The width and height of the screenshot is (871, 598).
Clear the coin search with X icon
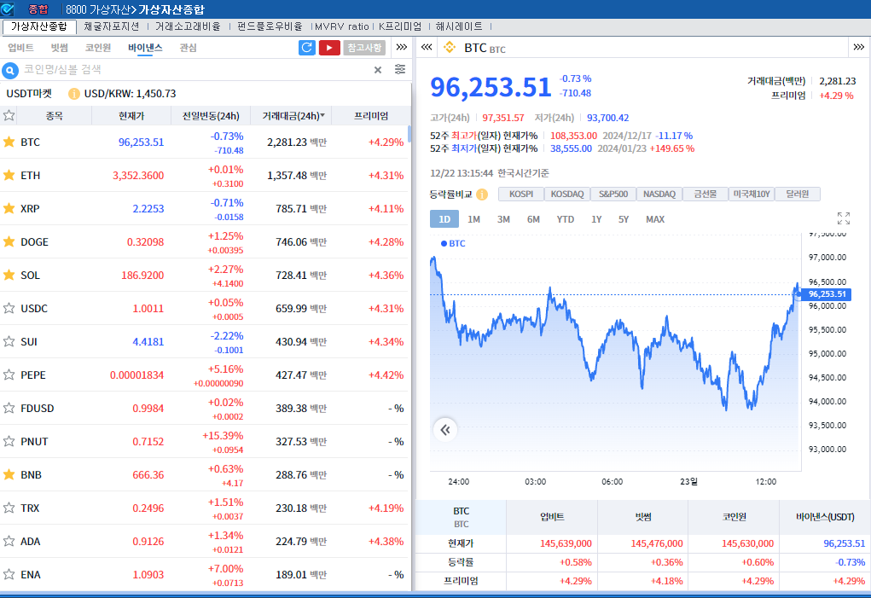tap(378, 70)
